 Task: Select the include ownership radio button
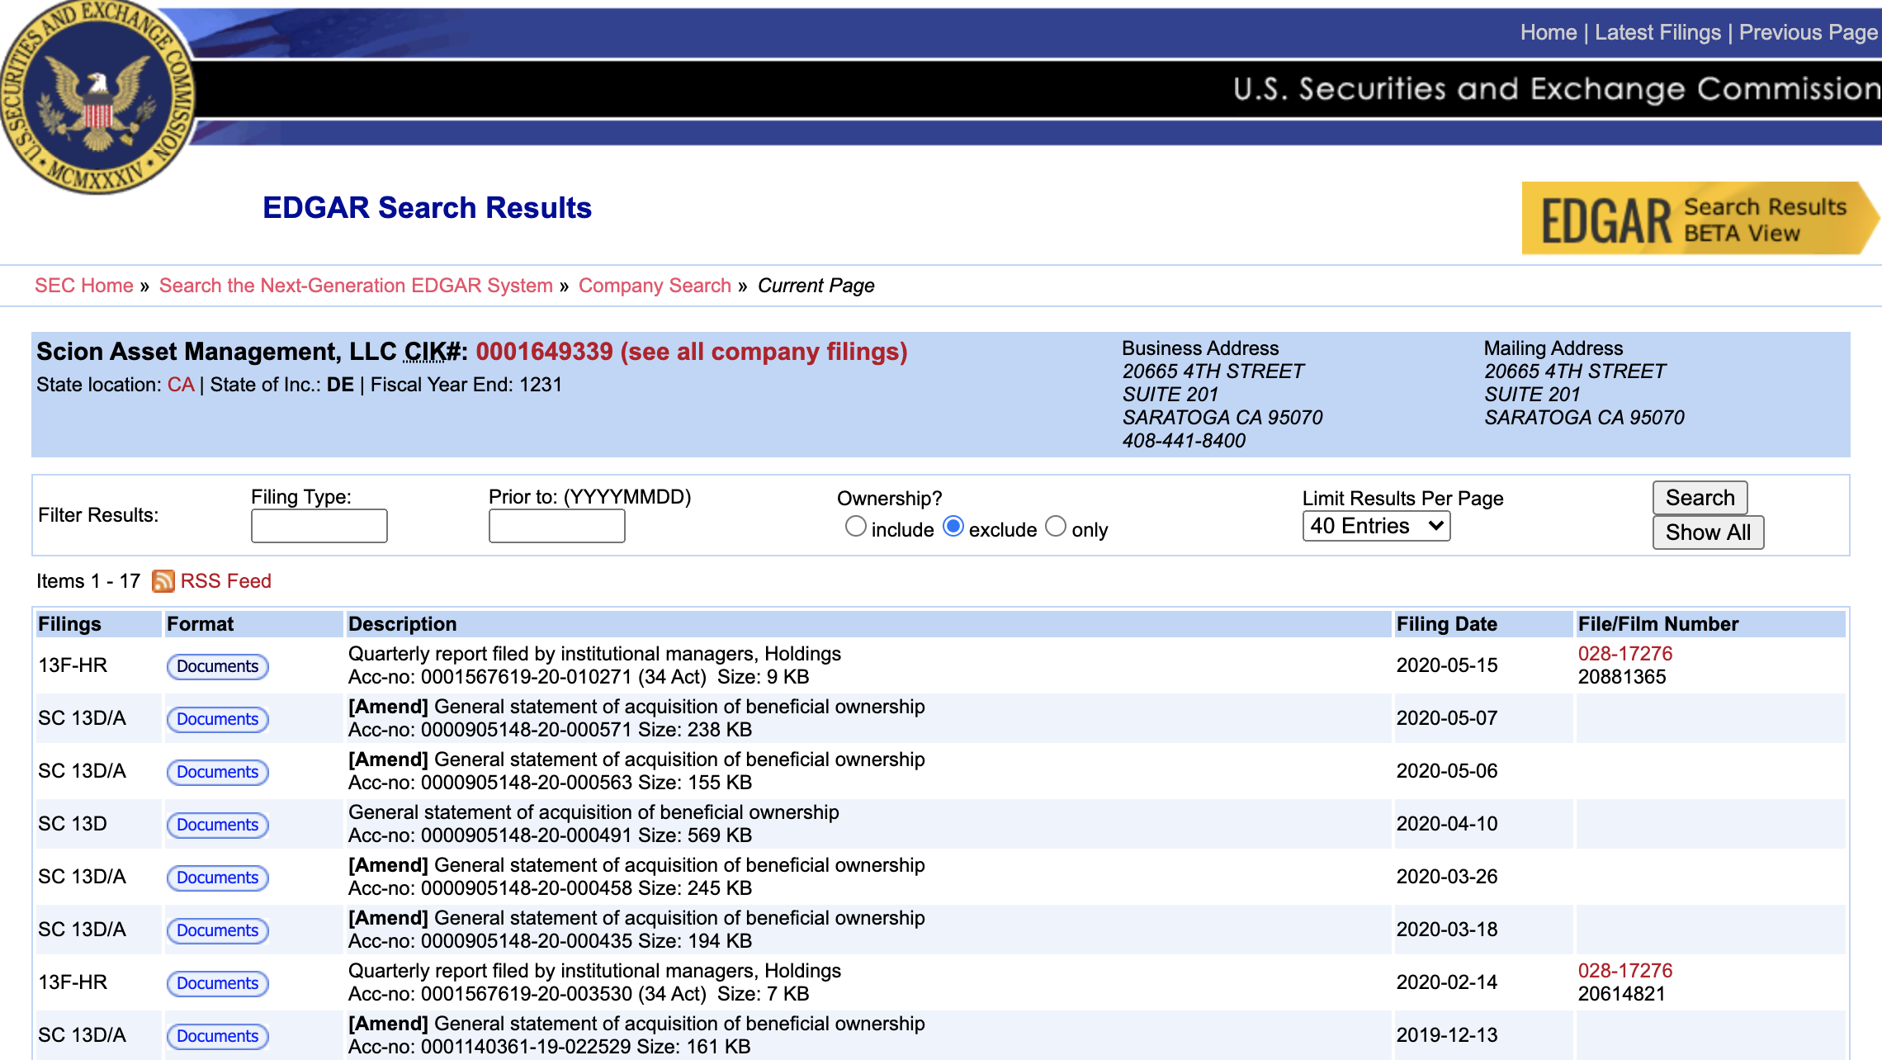(856, 527)
